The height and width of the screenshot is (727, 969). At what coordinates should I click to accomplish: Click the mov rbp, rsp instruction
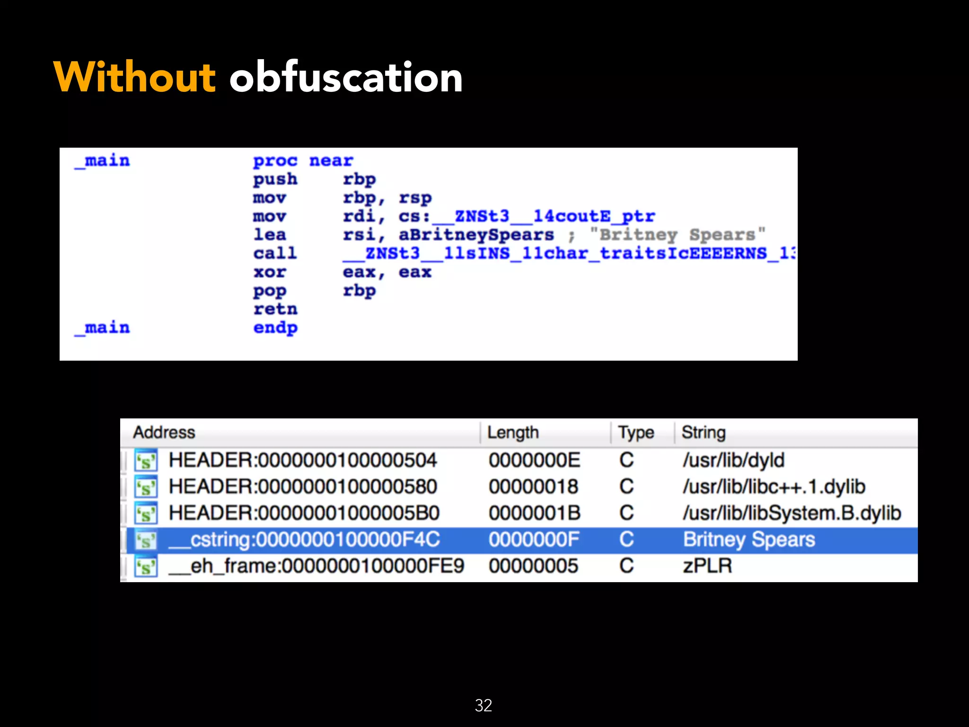tap(343, 198)
